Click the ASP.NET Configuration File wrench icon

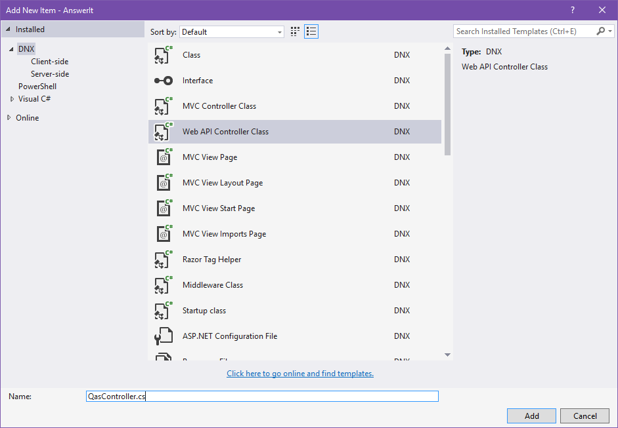click(163, 336)
